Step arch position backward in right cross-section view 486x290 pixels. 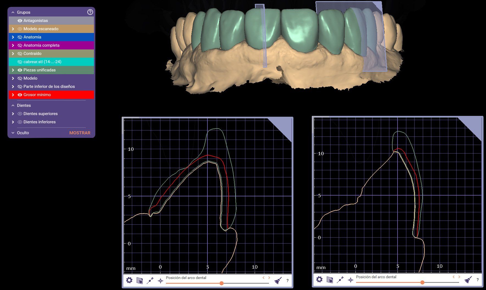coord(454,277)
